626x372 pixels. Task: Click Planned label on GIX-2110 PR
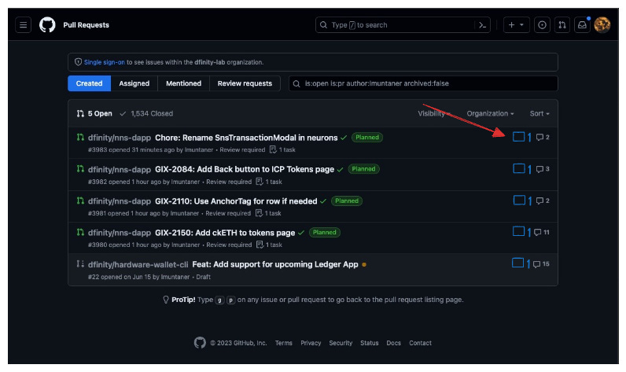(347, 201)
